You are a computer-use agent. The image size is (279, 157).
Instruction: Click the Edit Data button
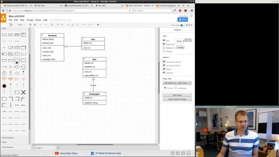click(177, 95)
